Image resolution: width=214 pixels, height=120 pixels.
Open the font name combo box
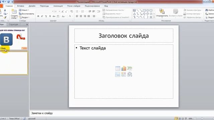[45, 11]
